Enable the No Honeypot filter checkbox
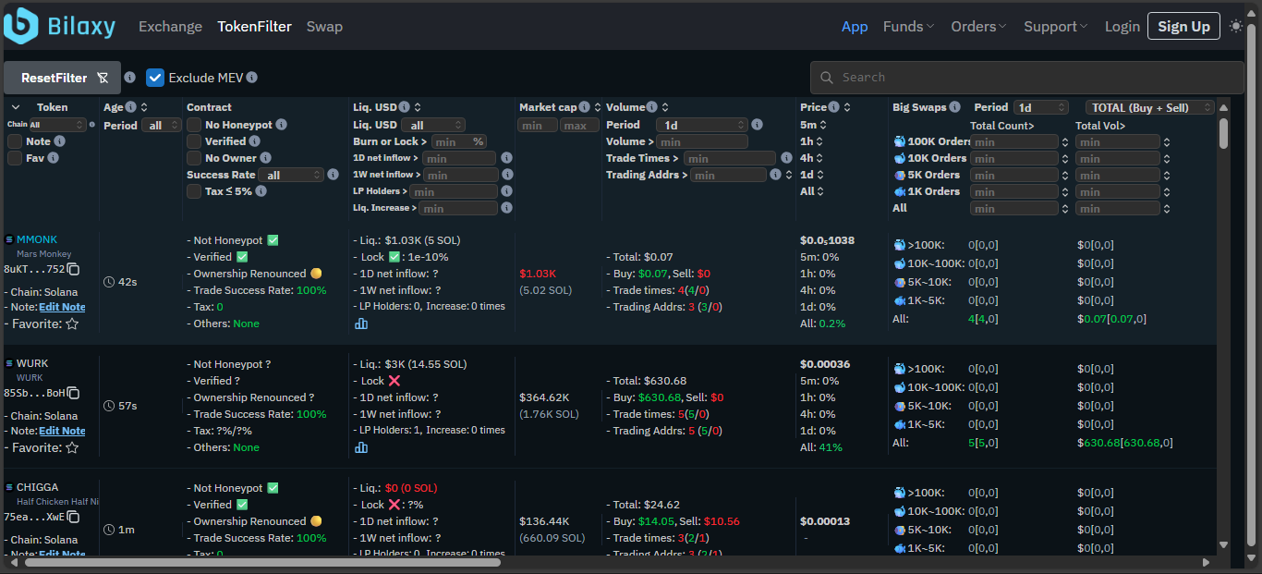Viewport: 1262px width, 574px height. click(194, 125)
